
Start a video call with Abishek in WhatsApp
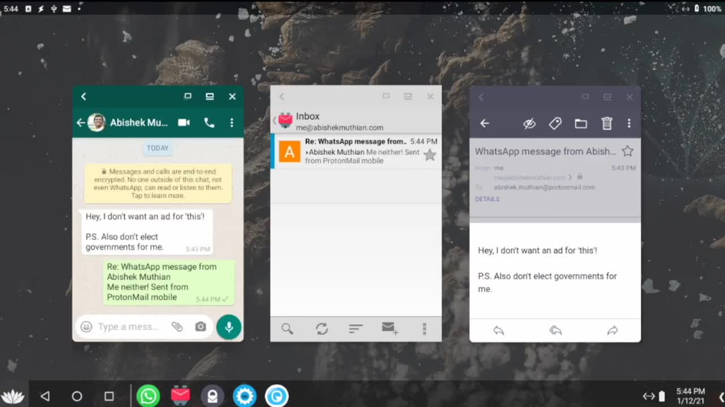click(184, 123)
